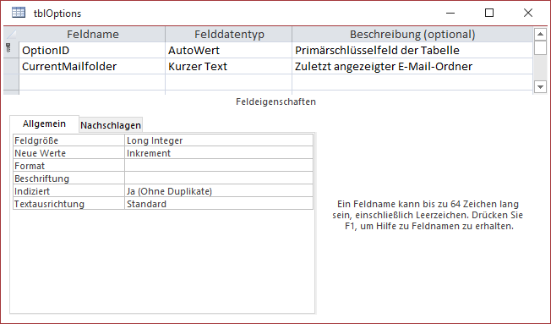
Task: Click the description 'Zuletzt angezeigter E-Mail-Ordner'
Action: tap(412, 67)
